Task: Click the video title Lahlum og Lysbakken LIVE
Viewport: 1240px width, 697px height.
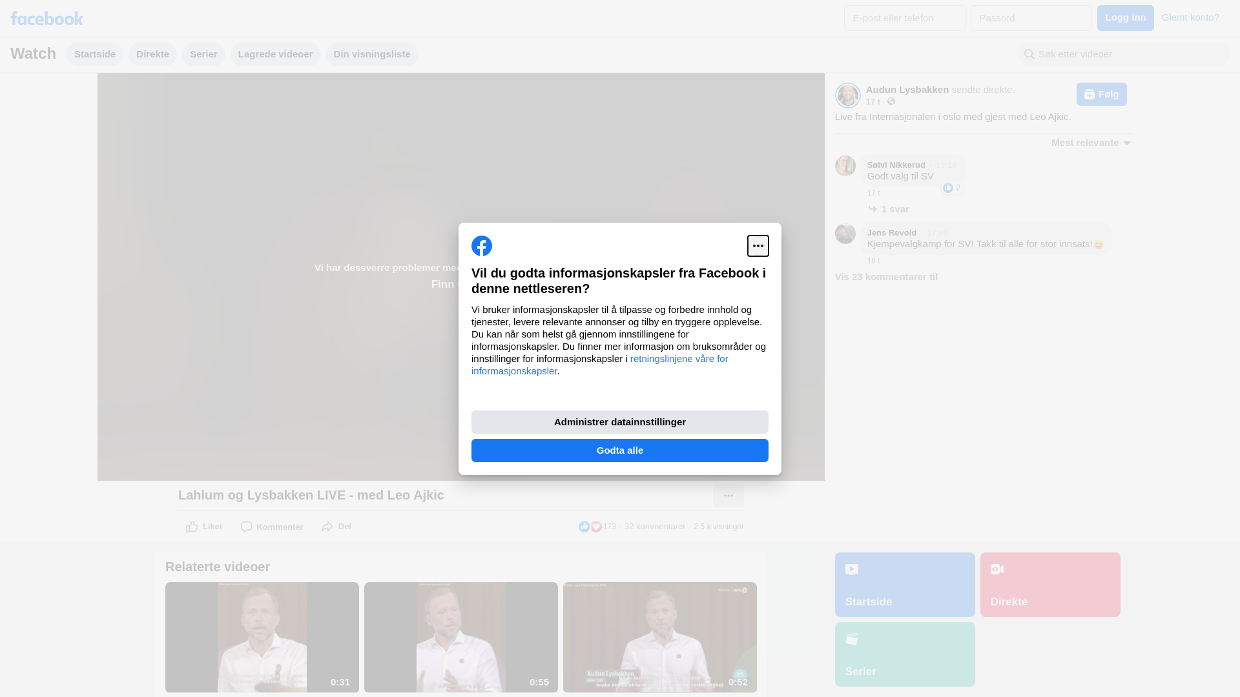Action: [x=311, y=495]
